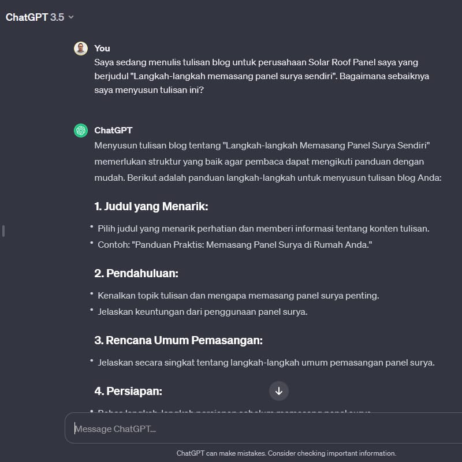Click inside the Message ChatGPT input field

pos(231,429)
